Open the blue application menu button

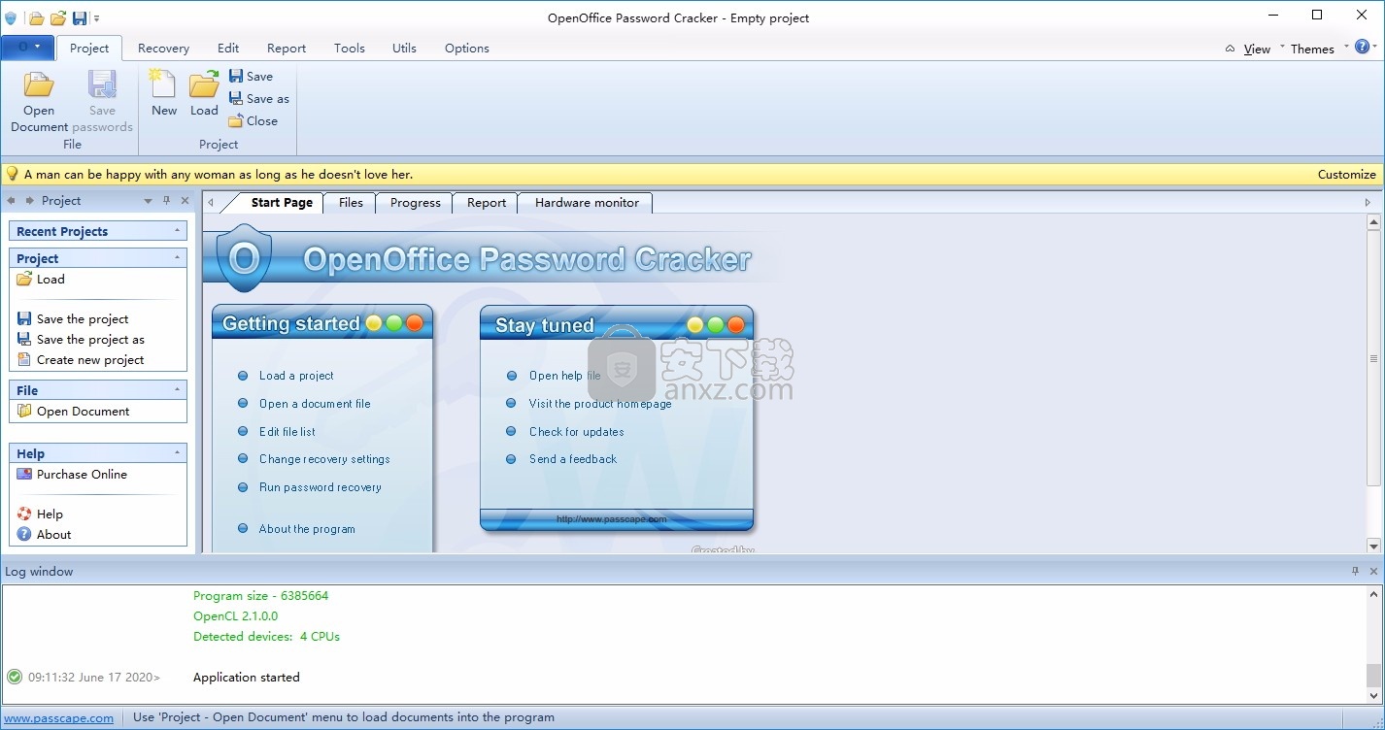(27, 47)
